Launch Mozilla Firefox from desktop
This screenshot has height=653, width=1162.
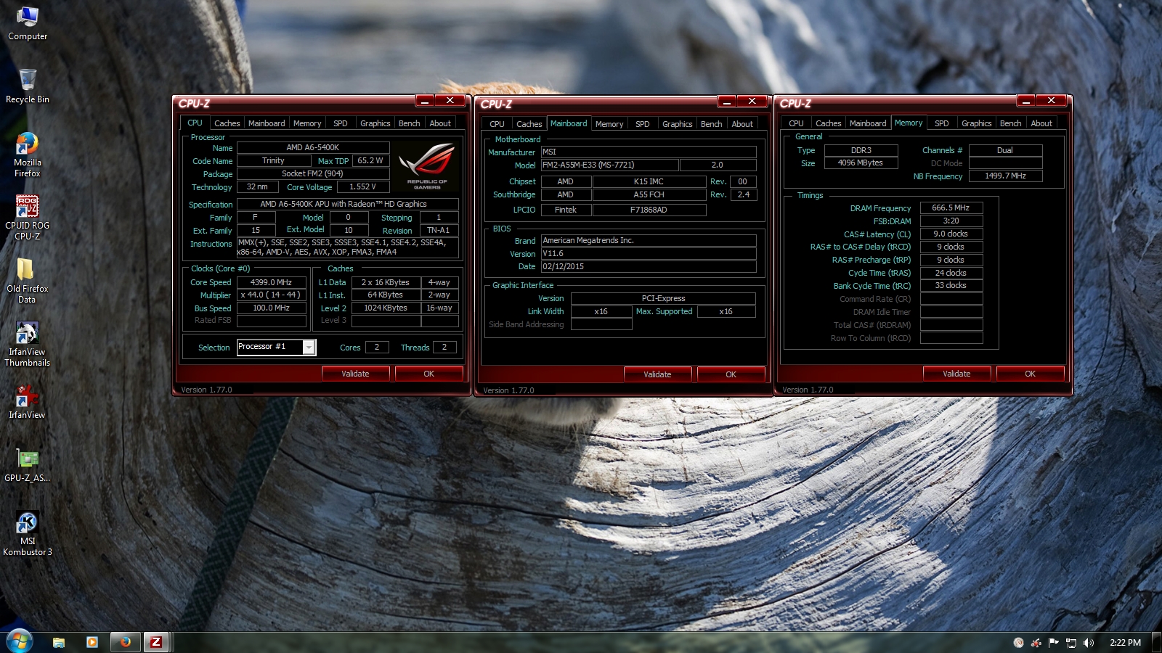[28, 155]
